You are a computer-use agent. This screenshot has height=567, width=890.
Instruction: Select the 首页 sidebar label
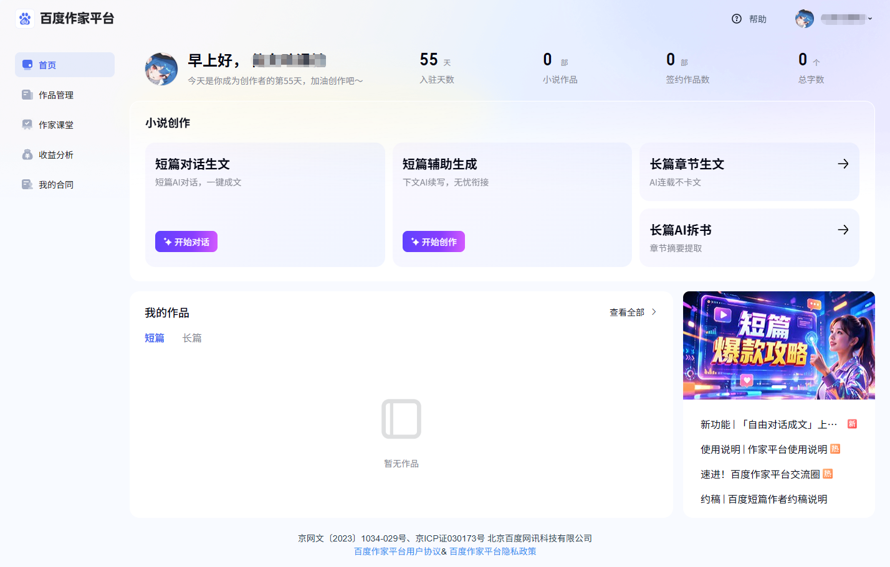(47, 65)
